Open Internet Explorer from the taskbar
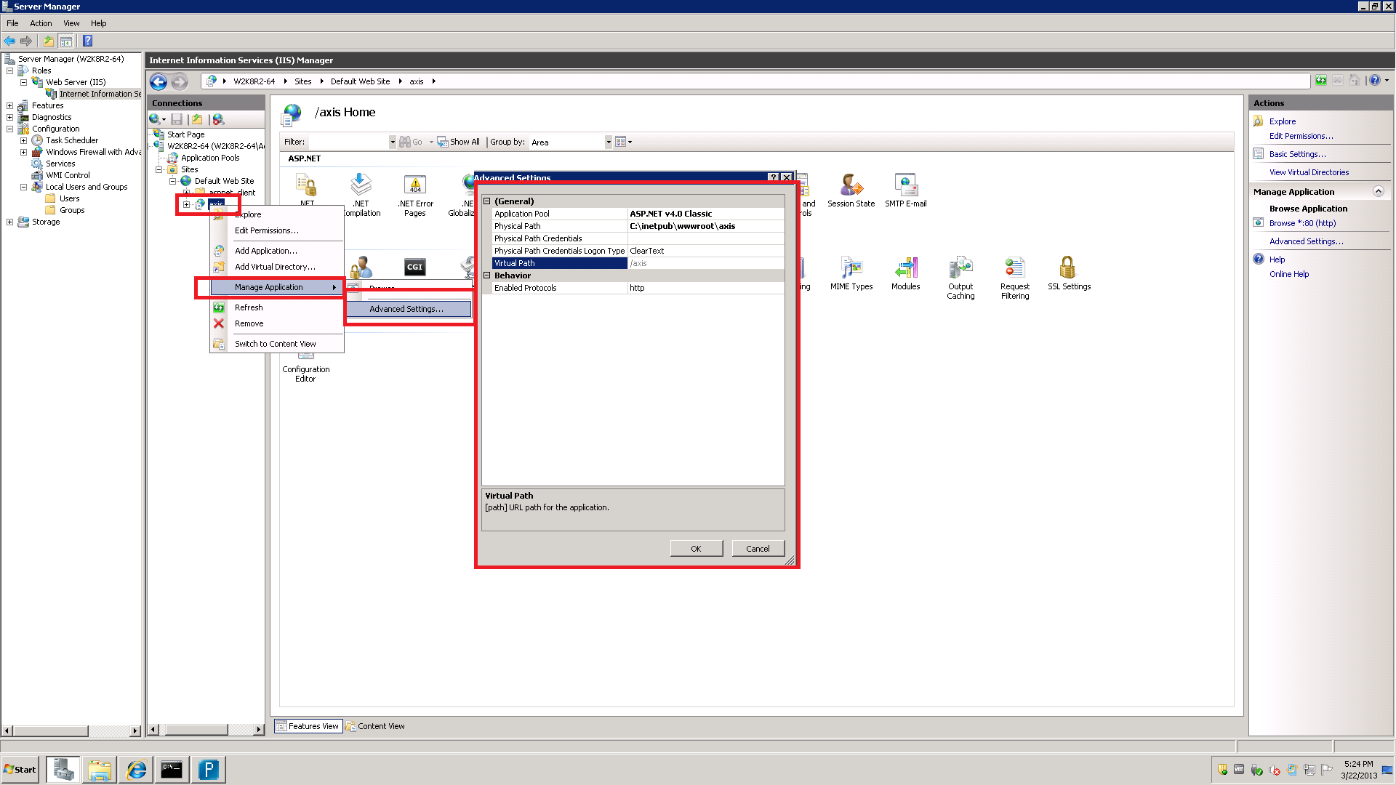1396x785 pixels. 136,770
